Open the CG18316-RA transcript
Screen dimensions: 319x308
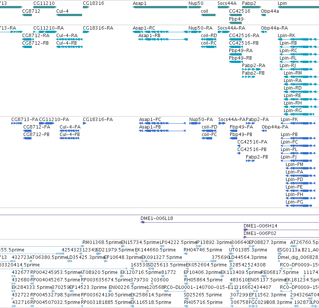click(86, 32)
